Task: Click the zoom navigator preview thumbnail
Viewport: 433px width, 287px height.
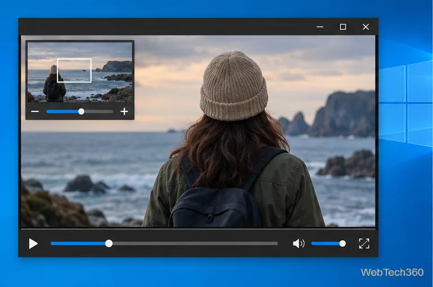Action: pos(80,72)
